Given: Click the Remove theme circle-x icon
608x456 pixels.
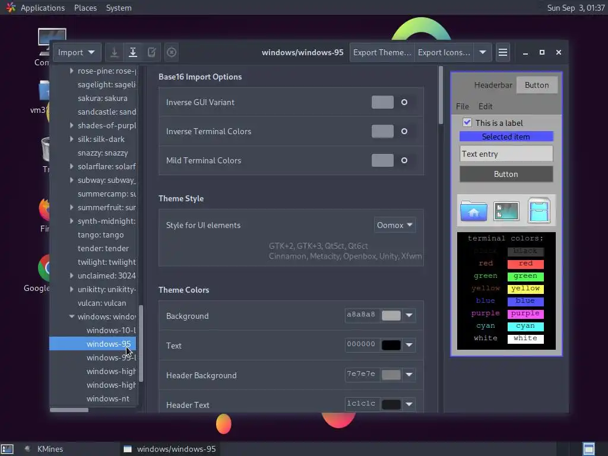Looking at the screenshot, I should tap(172, 52).
